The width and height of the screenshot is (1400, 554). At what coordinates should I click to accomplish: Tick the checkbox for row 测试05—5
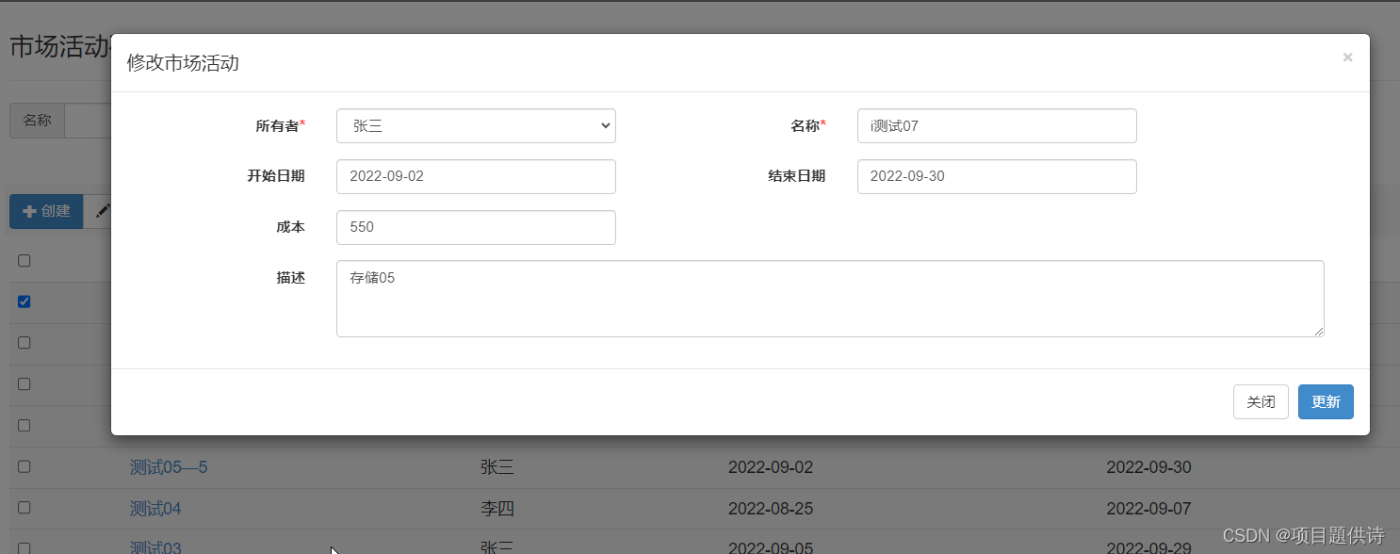coord(24,466)
